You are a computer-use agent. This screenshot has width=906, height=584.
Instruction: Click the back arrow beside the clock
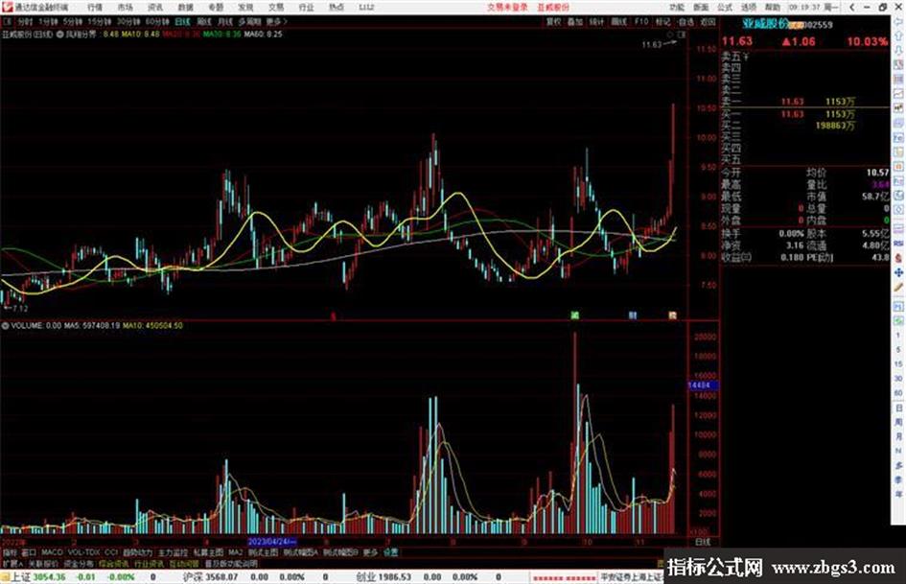[852, 8]
